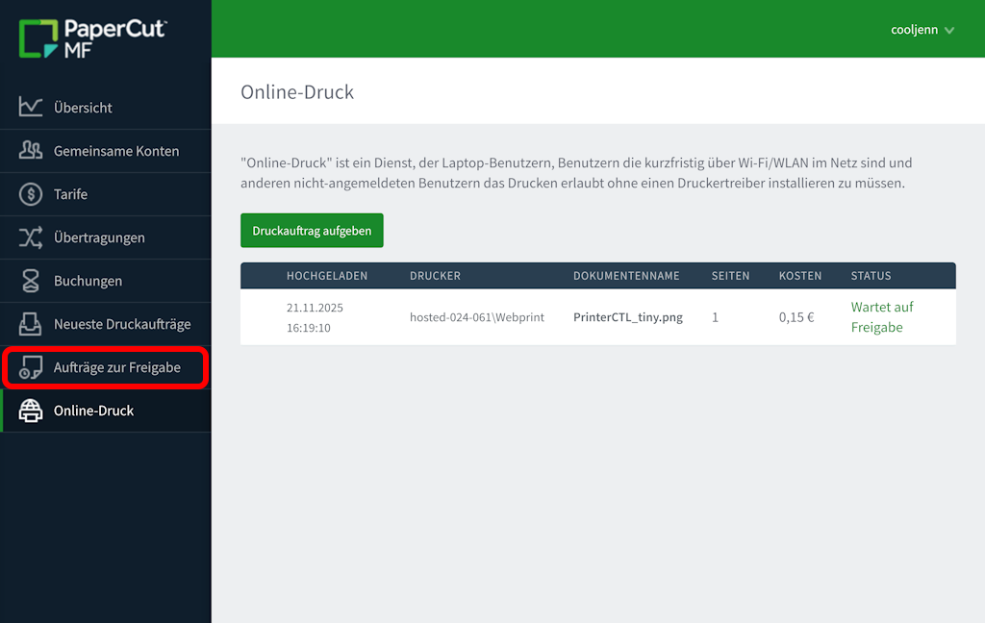
Task: Select Buchungen in the sidebar
Action: [x=88, y=281]
